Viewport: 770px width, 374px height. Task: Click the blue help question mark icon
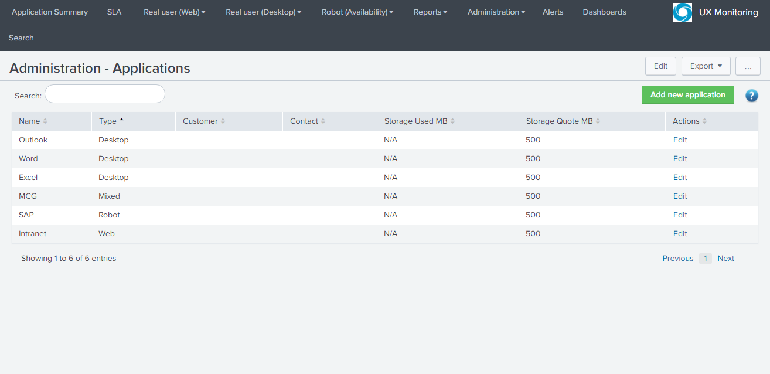752,96
